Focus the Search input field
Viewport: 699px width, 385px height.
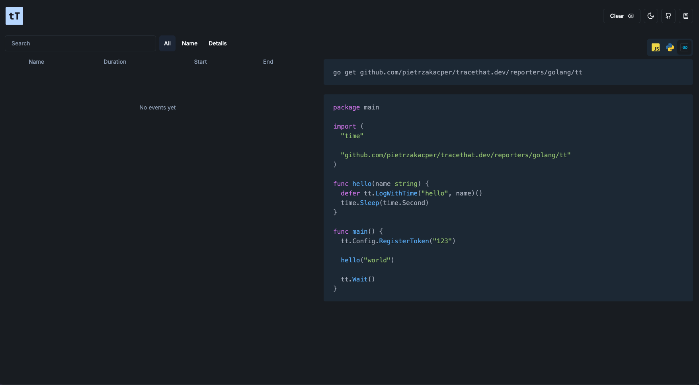pyautogui.click(x=80, y=43)
